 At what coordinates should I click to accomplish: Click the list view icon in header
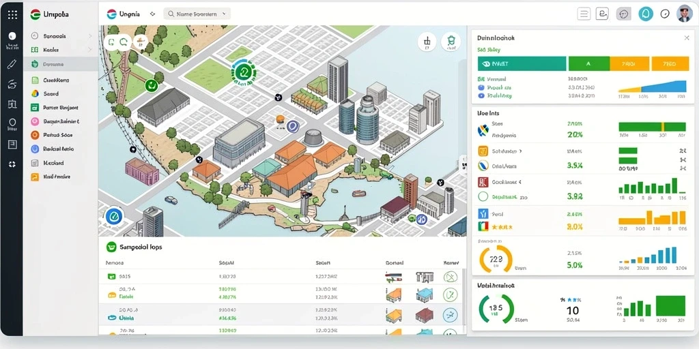pyautogui.click(x=584, y=14)
